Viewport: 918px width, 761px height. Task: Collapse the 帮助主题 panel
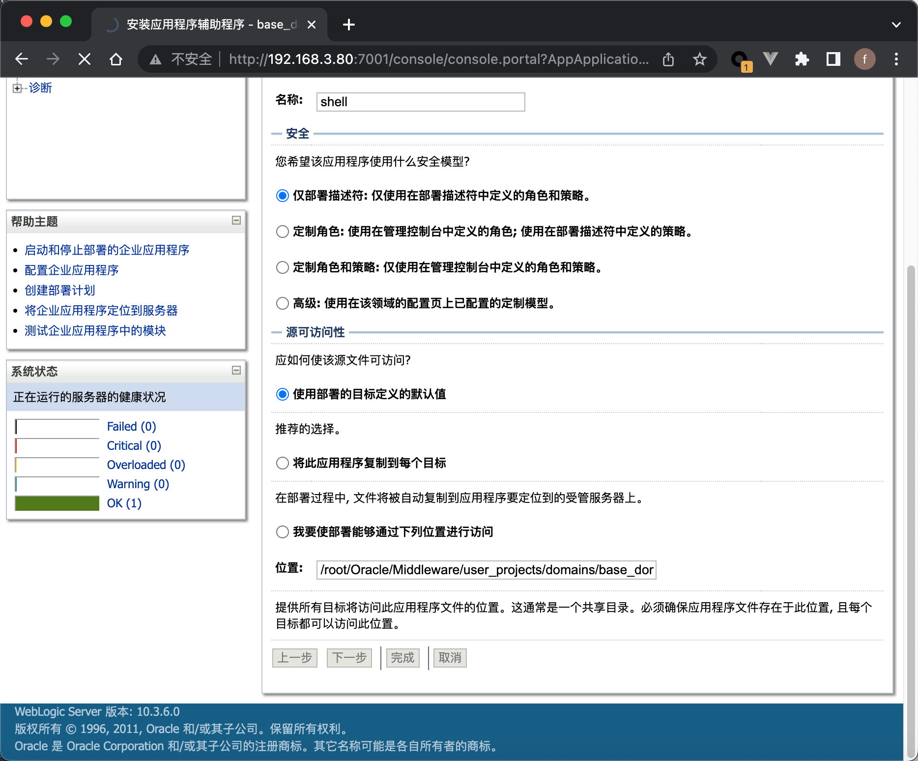click(236, 220)
